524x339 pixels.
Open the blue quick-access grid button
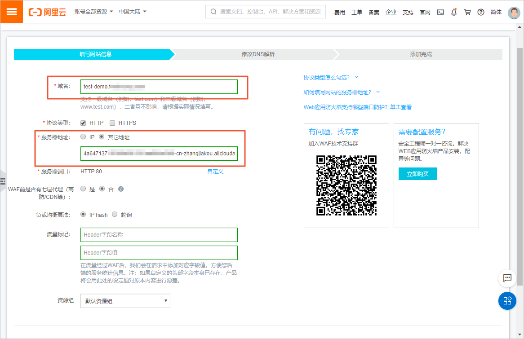point(507,300)
